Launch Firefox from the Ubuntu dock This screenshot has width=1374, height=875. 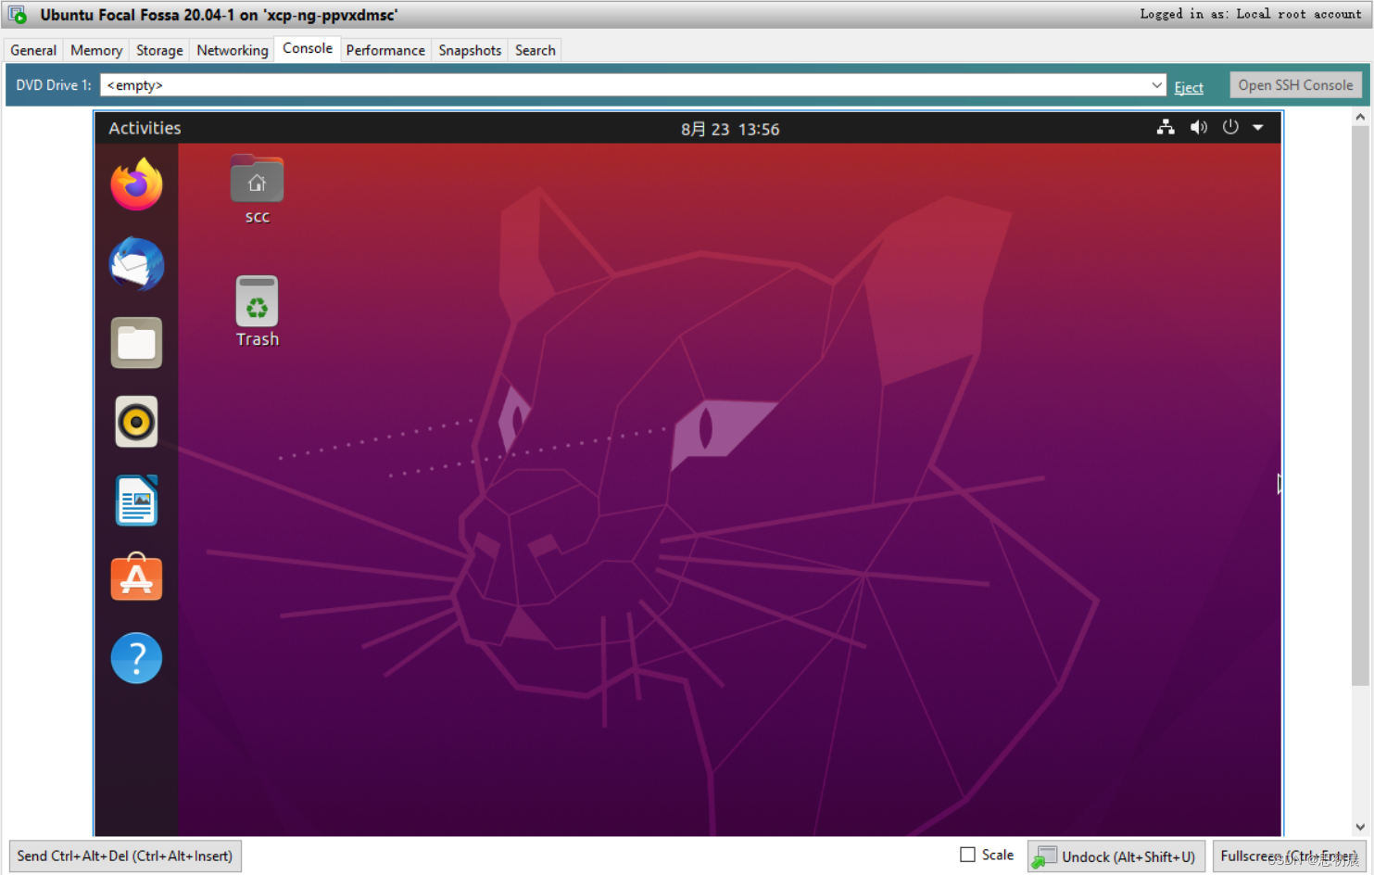[x=136, y=184]
